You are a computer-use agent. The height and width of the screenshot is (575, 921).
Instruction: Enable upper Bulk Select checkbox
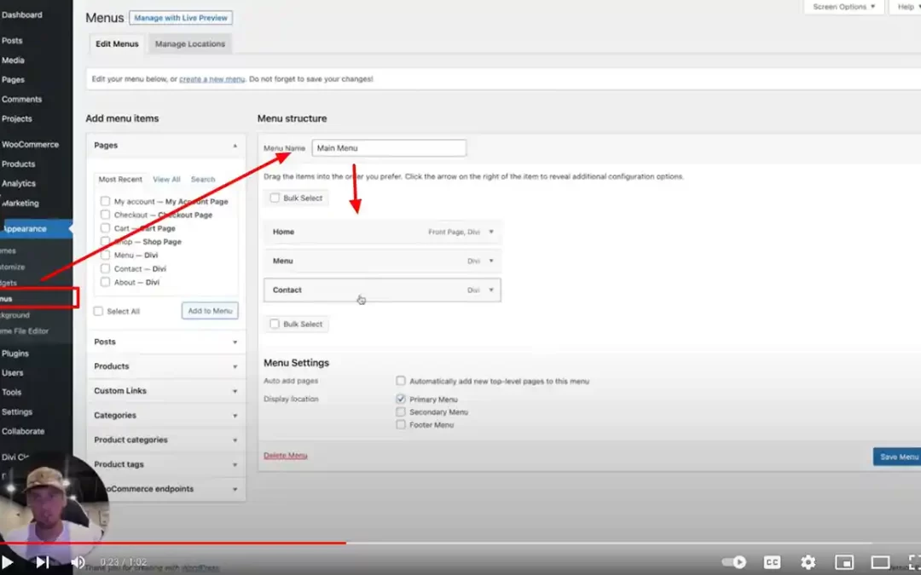click(x=275, y=198)
